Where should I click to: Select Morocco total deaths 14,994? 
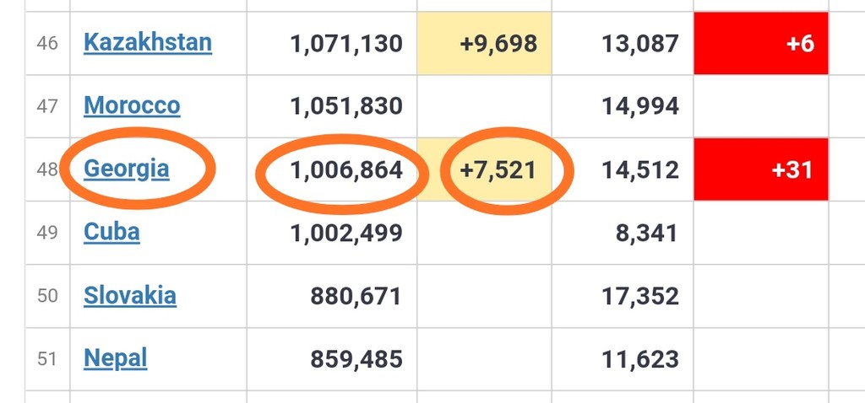[640, 106]
